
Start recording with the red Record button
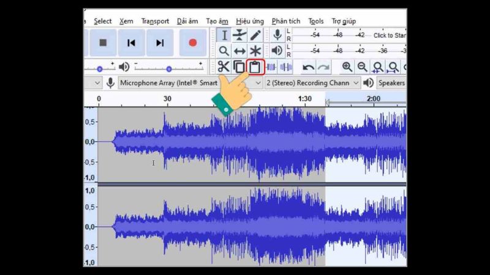[x=193, y=43]
